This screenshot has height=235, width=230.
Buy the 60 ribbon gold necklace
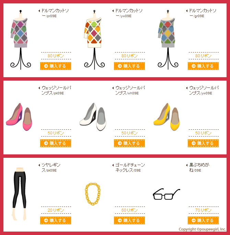[x=129, y=220]
